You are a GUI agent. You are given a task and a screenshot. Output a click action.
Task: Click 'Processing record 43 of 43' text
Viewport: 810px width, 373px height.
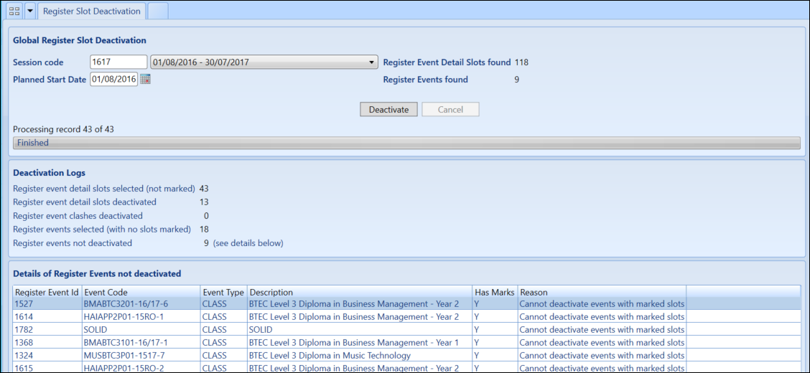(x=63, y=130)
